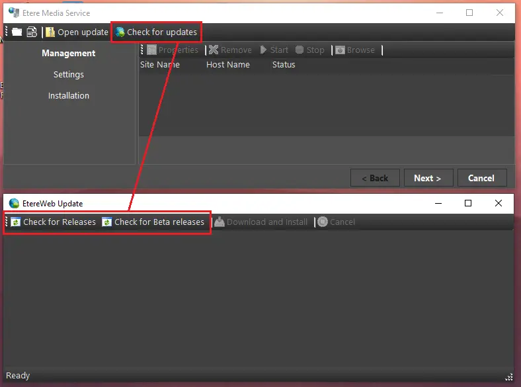Click Remove in the site toolbar
Screen dimensions: 521x387
[230, 50]
